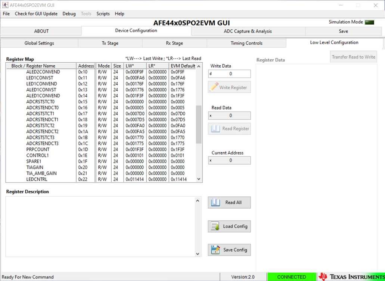
Task: Select the Device Configuration tab
Action: point(136,31)
